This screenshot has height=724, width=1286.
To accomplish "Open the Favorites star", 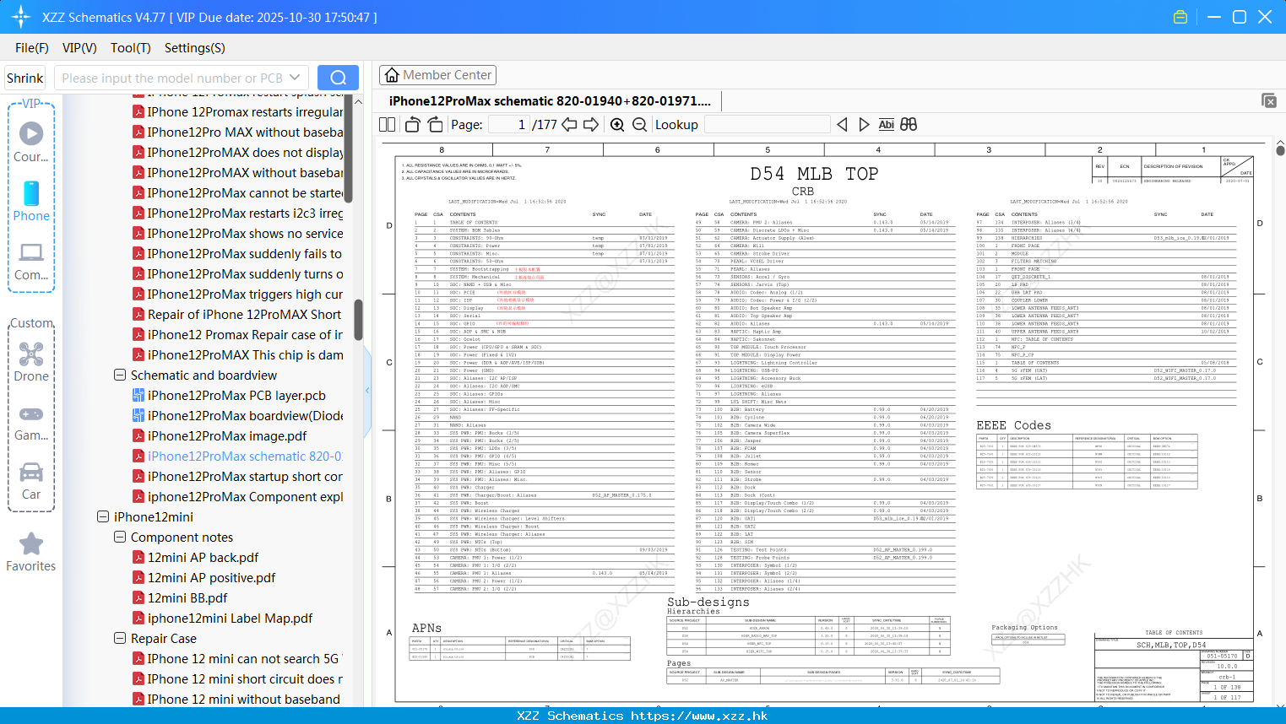I will (31, 552).
